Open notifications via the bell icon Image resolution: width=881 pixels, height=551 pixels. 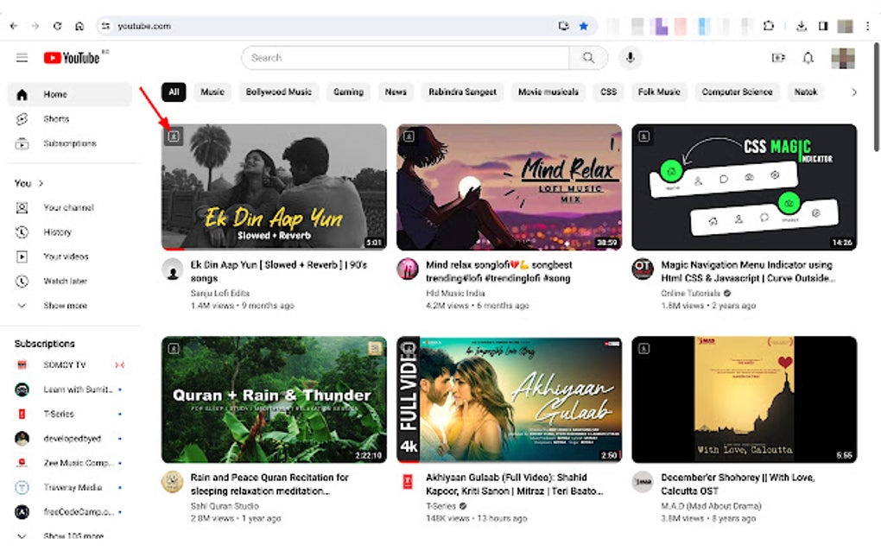pos(807,57)
